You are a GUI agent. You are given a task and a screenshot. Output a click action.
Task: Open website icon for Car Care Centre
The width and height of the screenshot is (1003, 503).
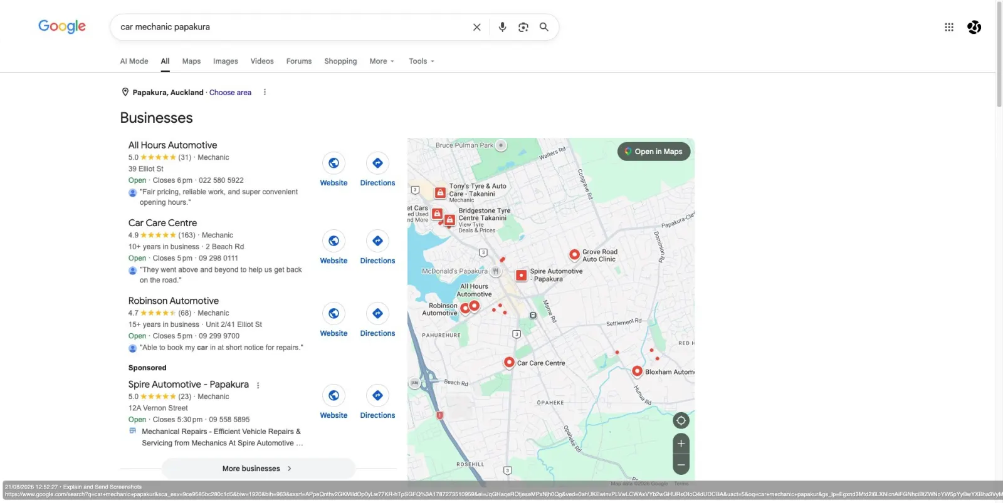[x=333, y=241]
